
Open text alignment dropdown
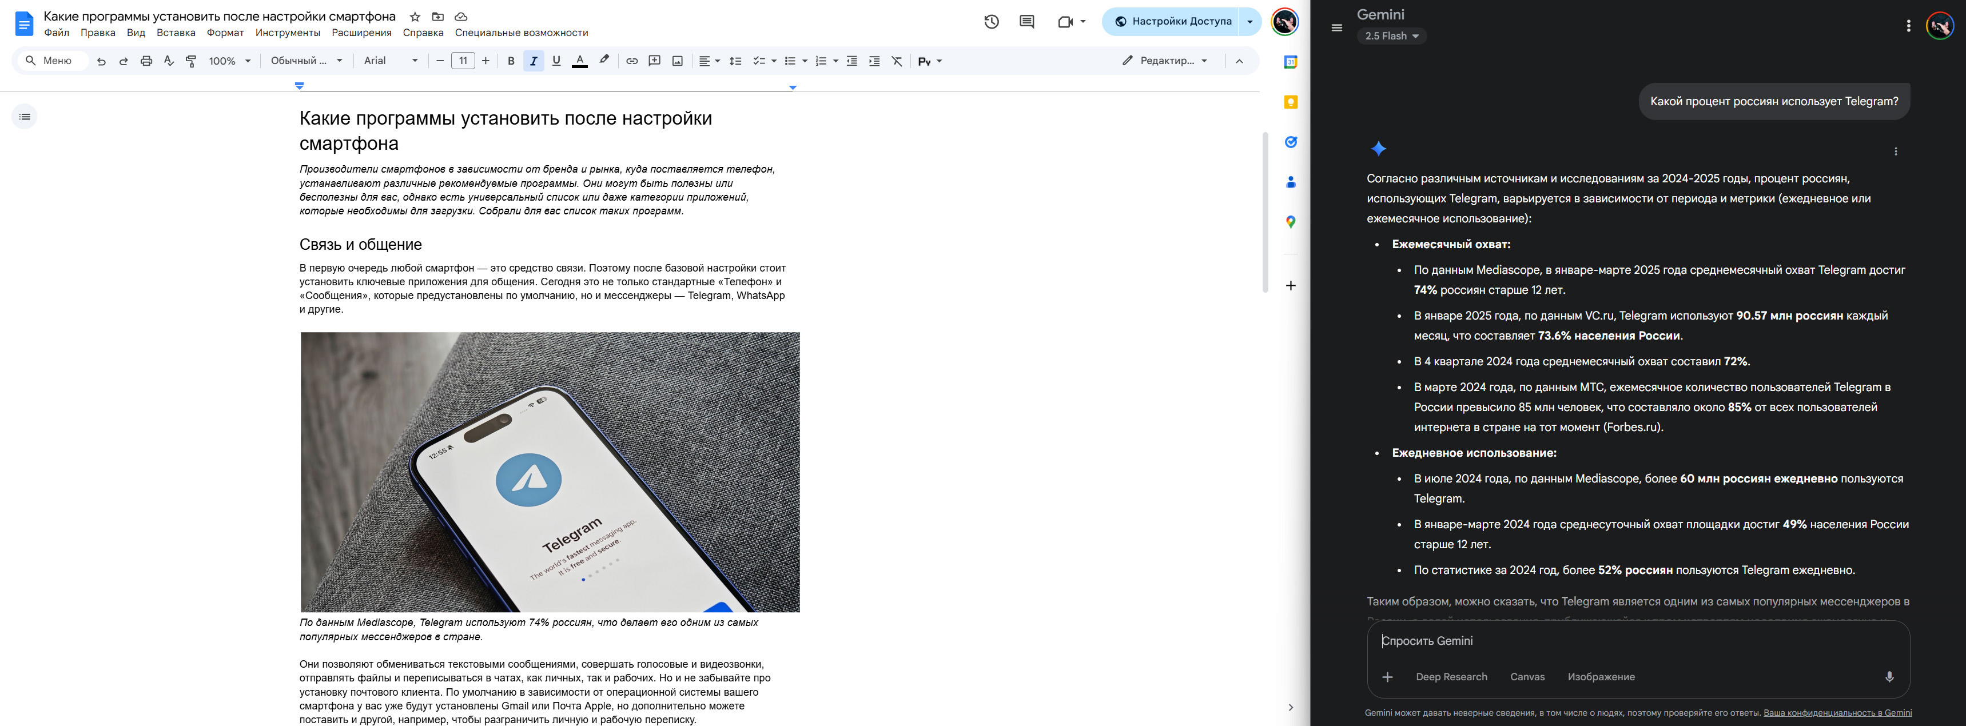pyautogui.click(x=709, y=61)
